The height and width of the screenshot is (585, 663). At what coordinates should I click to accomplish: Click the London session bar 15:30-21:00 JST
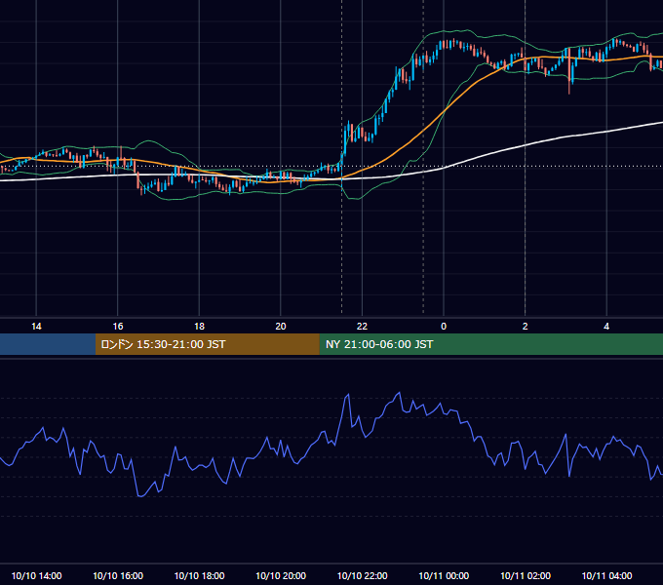207,344
